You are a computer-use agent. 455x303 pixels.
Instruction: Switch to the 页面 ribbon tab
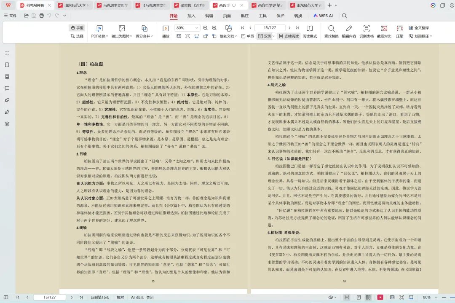(227, 16)
